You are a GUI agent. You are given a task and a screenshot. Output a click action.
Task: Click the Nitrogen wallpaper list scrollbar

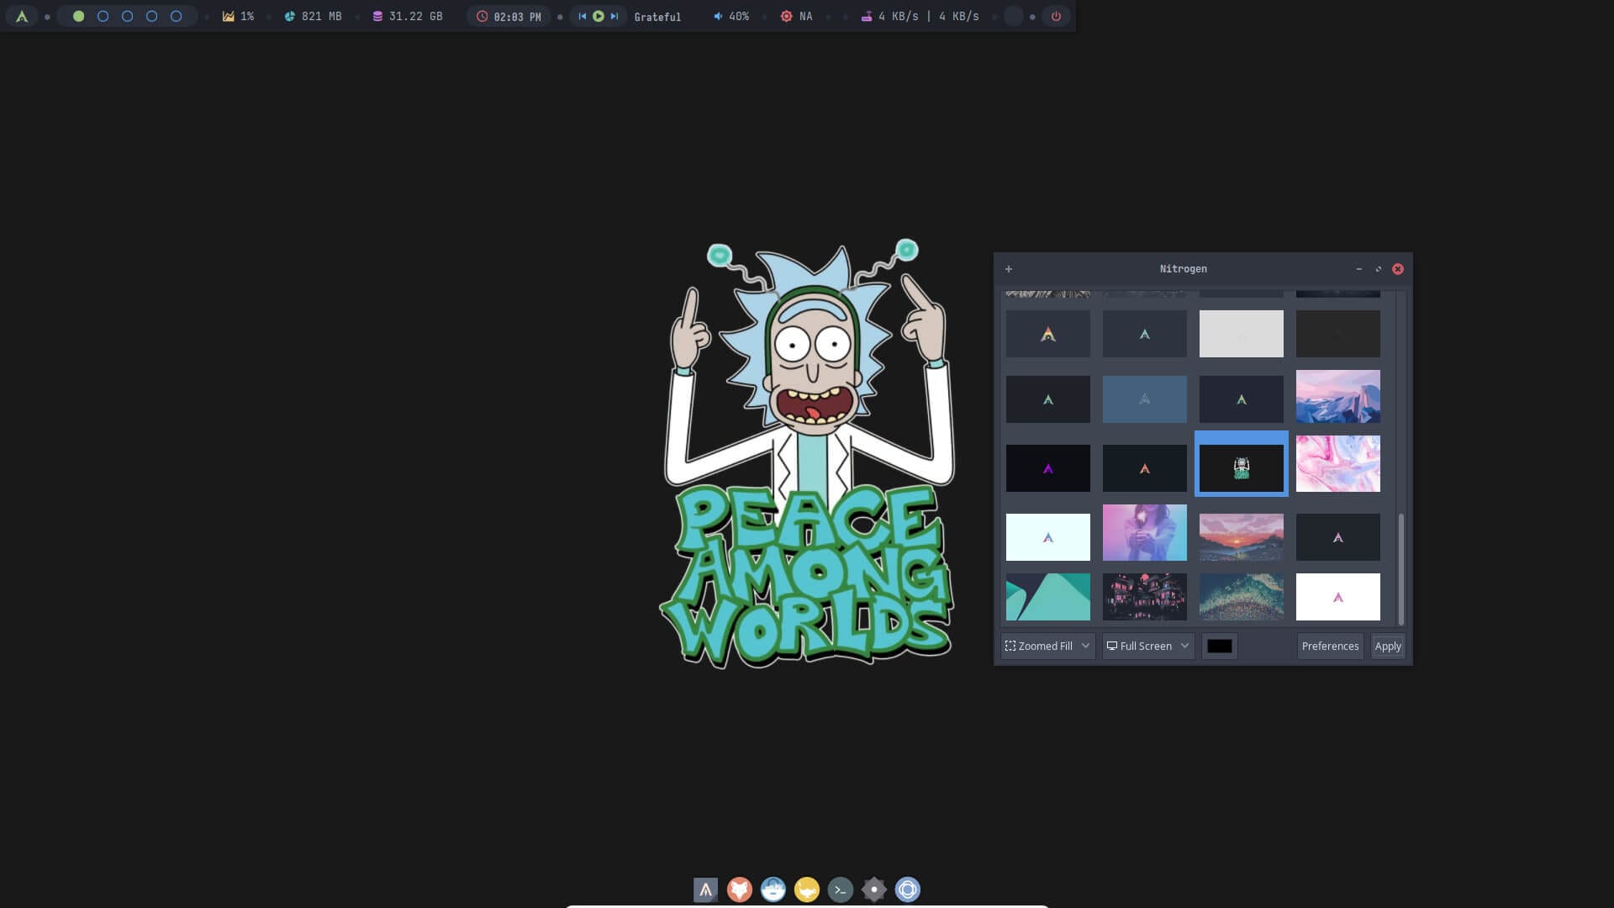tap(1400, 568)
